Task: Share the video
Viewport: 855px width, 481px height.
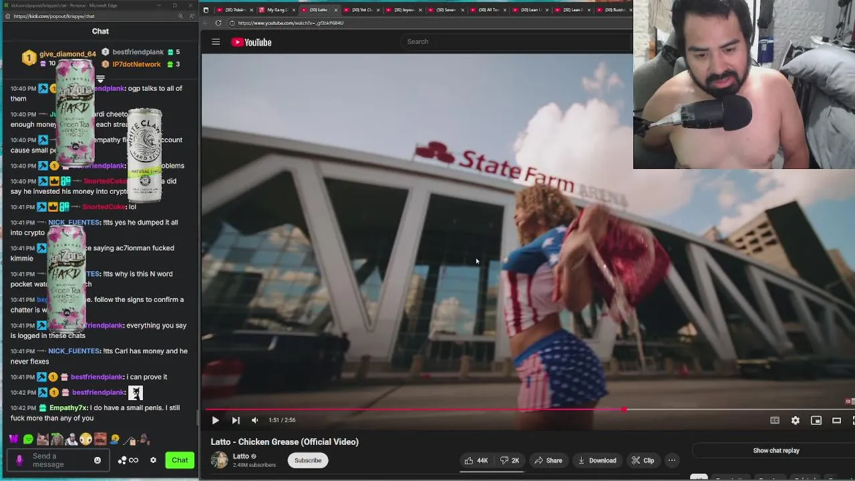Action: tap(548, 460)
